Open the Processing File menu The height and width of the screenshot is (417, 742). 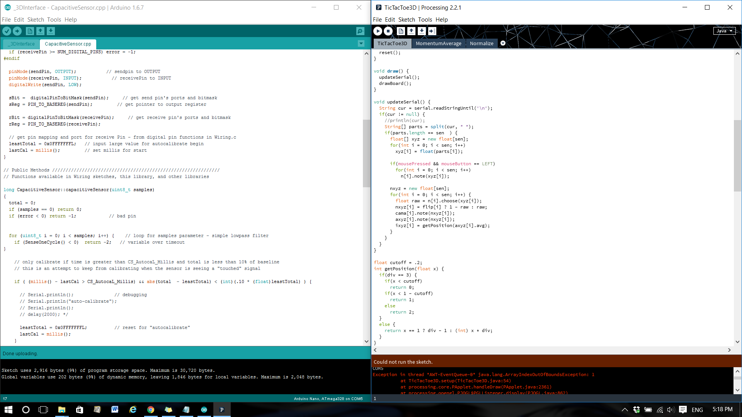click(x=377, y=20)
